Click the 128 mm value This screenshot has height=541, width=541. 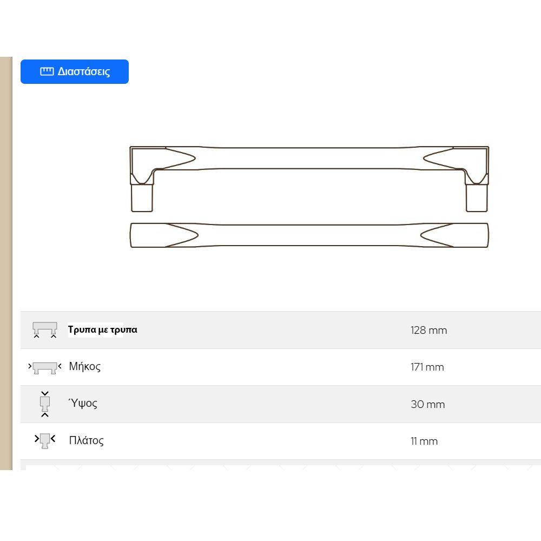428,331
